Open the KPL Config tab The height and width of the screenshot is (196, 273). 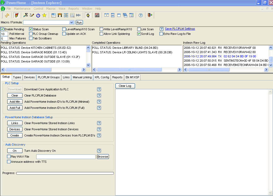pyautogui.click(x=102, y=77)
